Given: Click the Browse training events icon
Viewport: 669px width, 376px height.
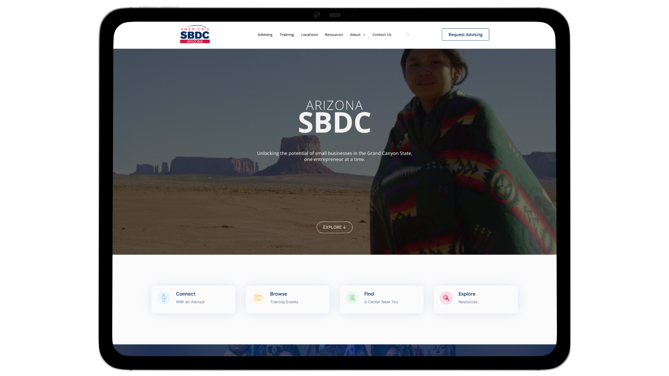Looking at the screenshot, I should coord(258,298).
